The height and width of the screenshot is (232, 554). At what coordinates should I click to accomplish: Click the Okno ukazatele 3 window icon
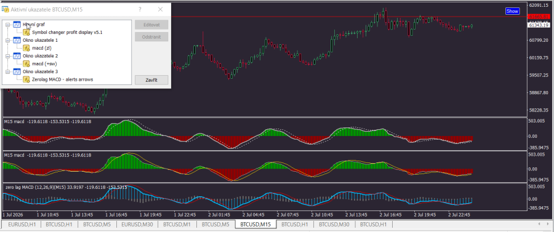pyautogui.click(x=17, y=71)
